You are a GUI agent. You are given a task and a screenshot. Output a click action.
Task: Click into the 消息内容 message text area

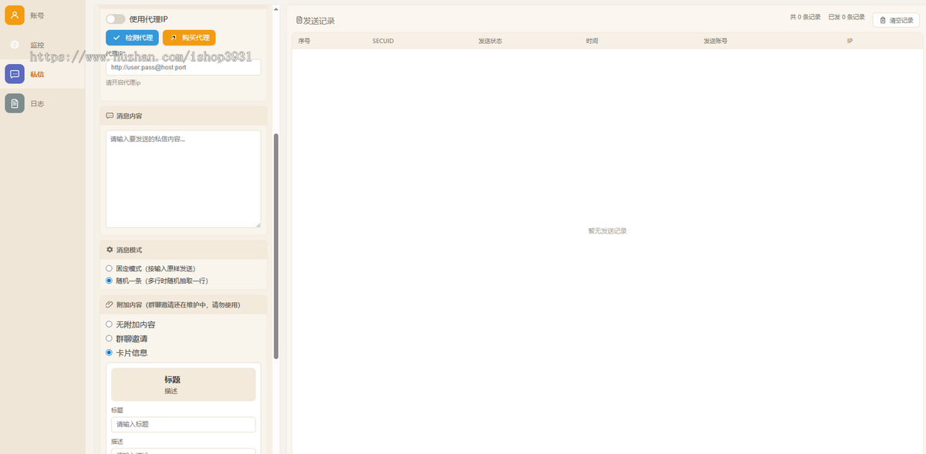(183, 179)
